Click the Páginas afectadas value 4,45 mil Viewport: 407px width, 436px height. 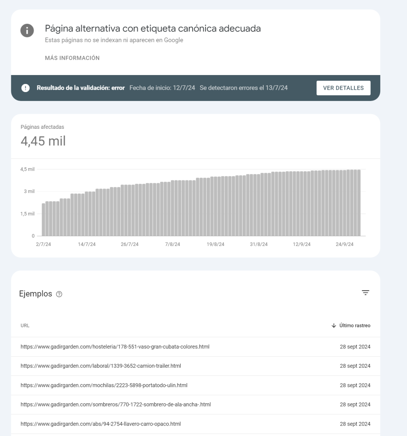pyautogui.click(x=43, y=141)
